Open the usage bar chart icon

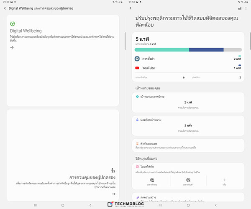point(240,8)
